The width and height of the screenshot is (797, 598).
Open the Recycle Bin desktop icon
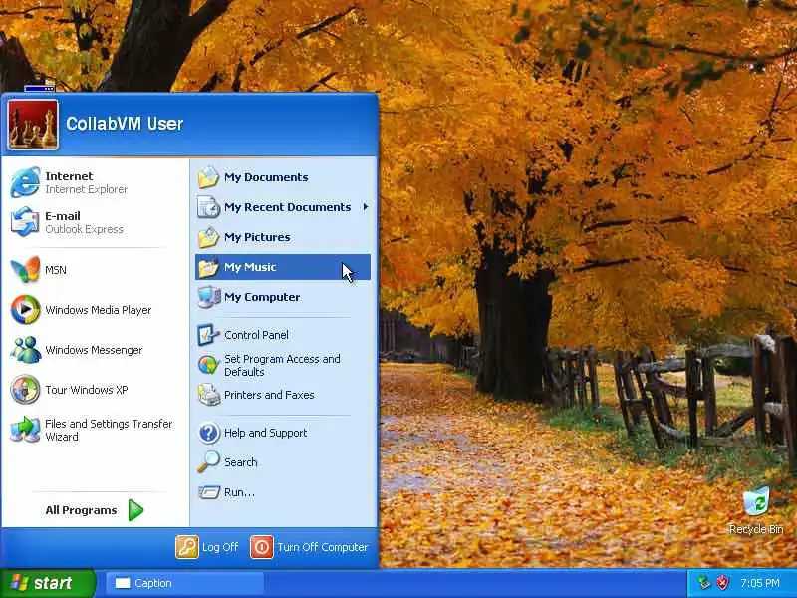pos(756,502)
